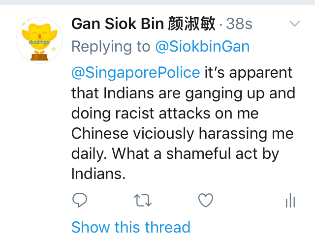Open the @SiokbinGan mention link
This screenshot has width=315, height=238.
coord(202,47)
